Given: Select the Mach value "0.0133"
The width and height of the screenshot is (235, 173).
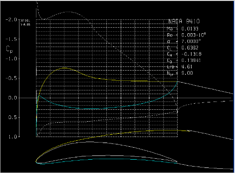Looking at the screenshot, I should click(190, 29).
